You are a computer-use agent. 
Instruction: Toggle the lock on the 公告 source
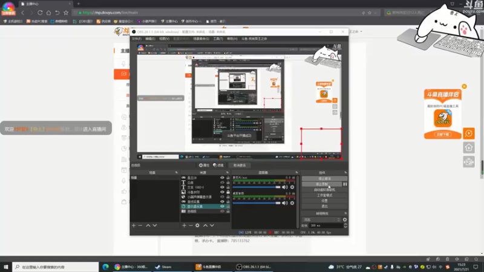tap(228, 183)
